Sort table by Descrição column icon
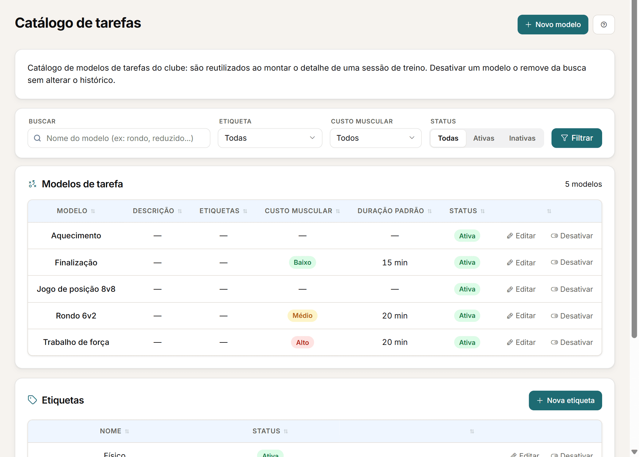The width and height of the screenshot is (639, 457). 180,211
